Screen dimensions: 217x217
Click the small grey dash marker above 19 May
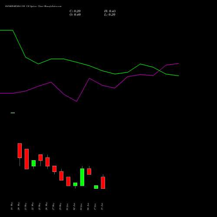(13, 113)
